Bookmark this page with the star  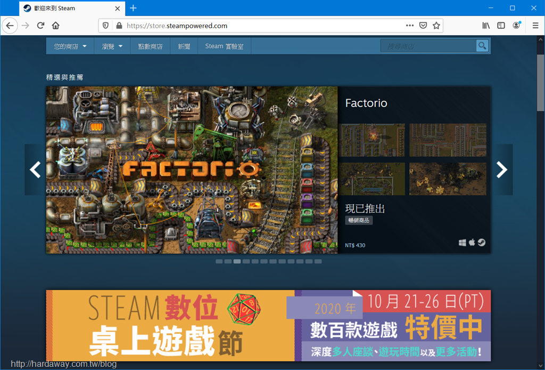click(x=436, y=26)
